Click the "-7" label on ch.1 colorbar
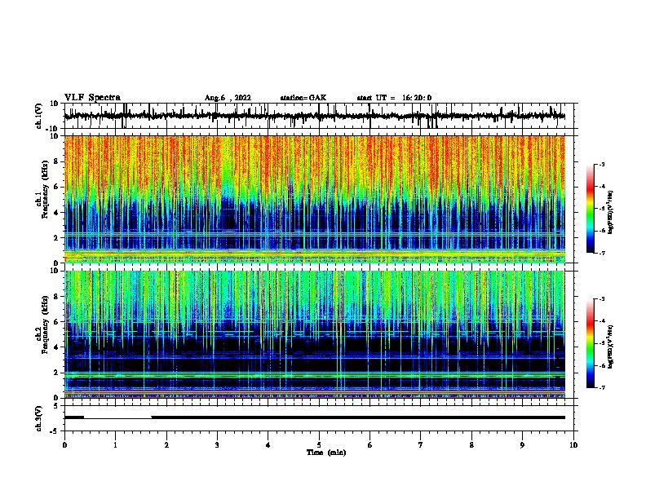Image resolution: width=646 pixels, height=499 pixels. 601,253
